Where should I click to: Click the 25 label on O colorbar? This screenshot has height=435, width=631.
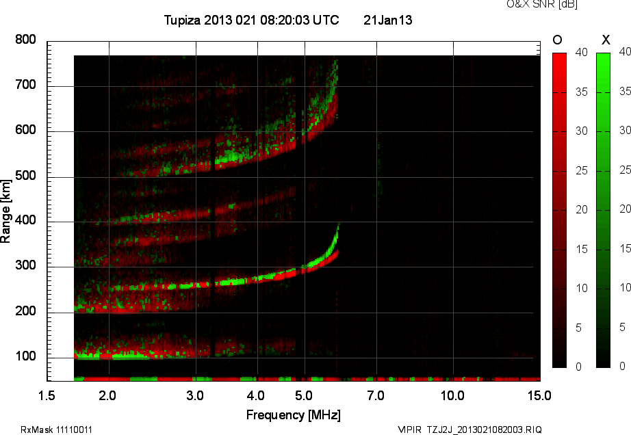(582, 170)
